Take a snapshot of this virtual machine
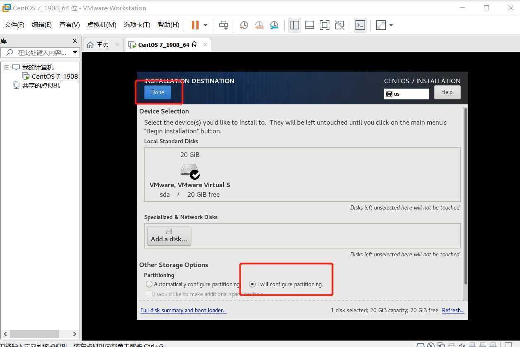 [x=244, y=25]
